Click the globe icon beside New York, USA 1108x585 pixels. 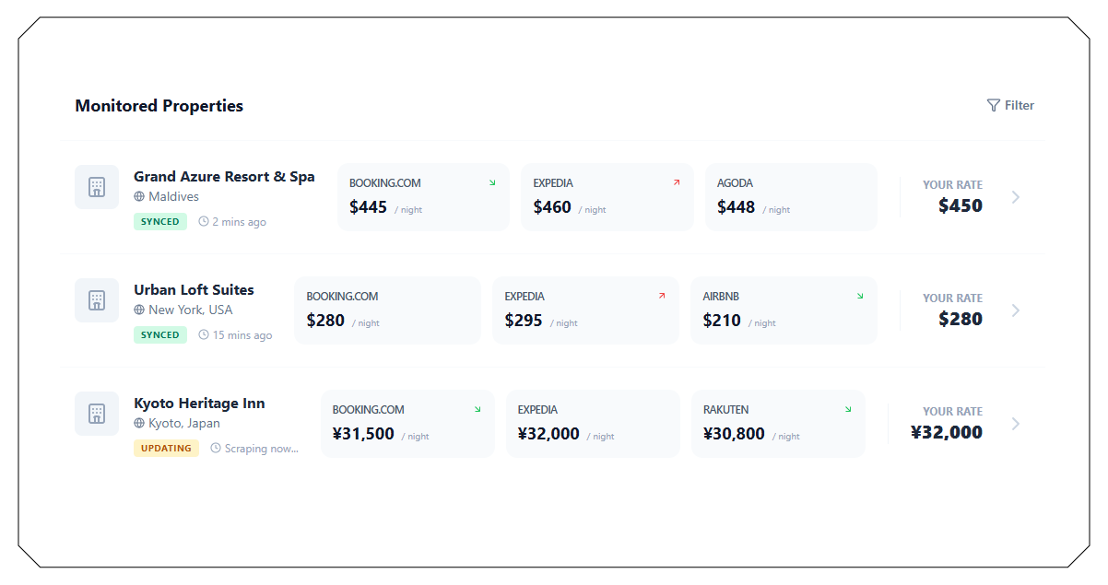pos(139,310)
